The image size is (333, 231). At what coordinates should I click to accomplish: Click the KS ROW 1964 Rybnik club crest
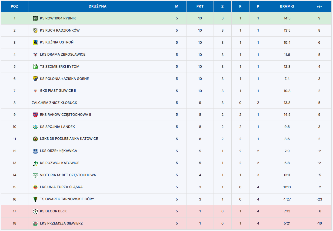pos(35,18)
